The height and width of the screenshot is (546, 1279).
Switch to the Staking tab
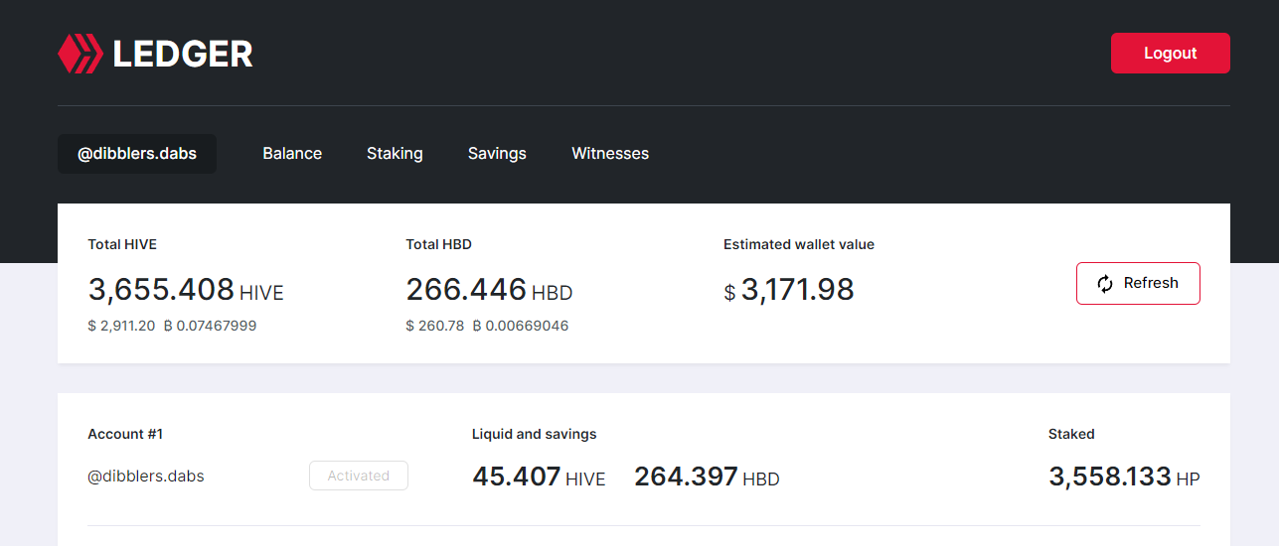(x=395, y=154)
